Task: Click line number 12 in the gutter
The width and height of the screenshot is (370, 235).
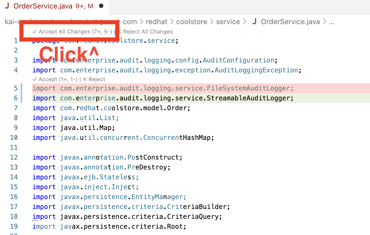Action: tap(14, 157)
